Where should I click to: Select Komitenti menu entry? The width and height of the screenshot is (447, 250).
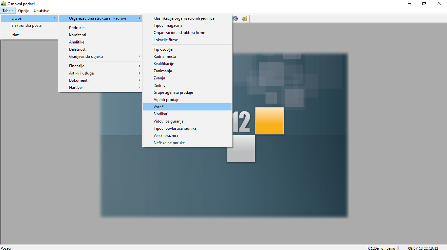[78, 35]
